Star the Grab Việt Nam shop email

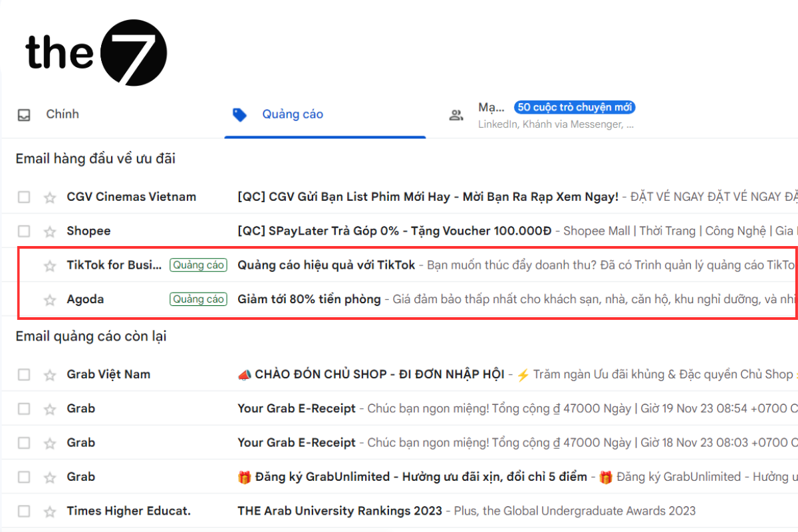point(49,374)
